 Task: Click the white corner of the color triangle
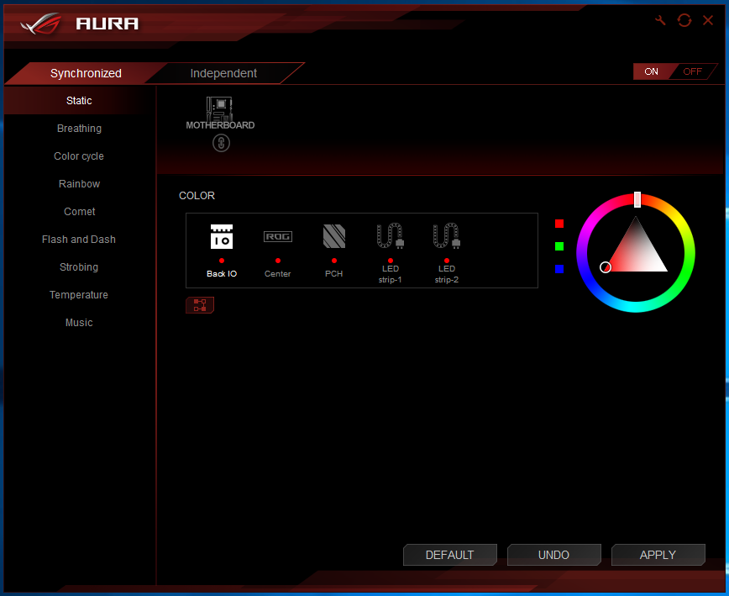pos(663,268)
